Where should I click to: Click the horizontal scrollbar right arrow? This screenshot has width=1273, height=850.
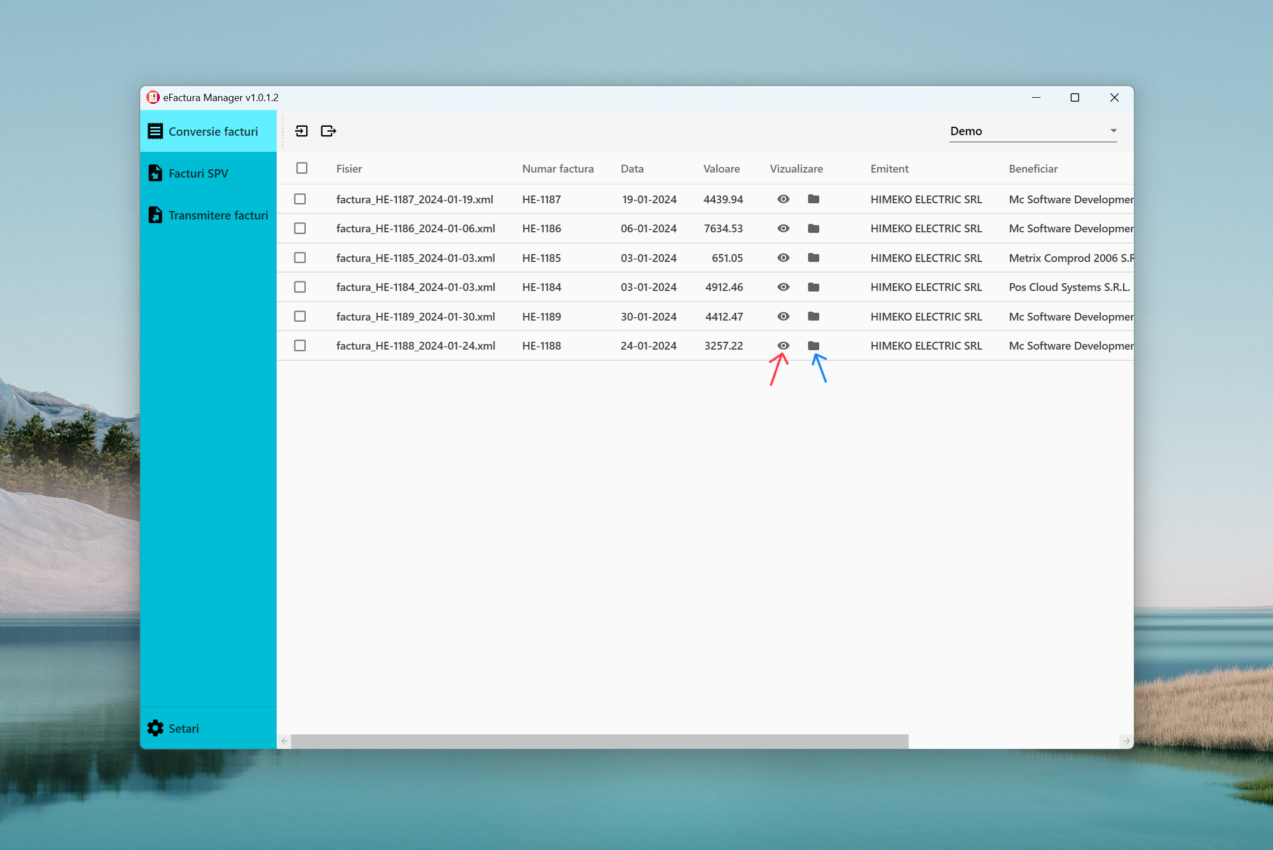1126,741
